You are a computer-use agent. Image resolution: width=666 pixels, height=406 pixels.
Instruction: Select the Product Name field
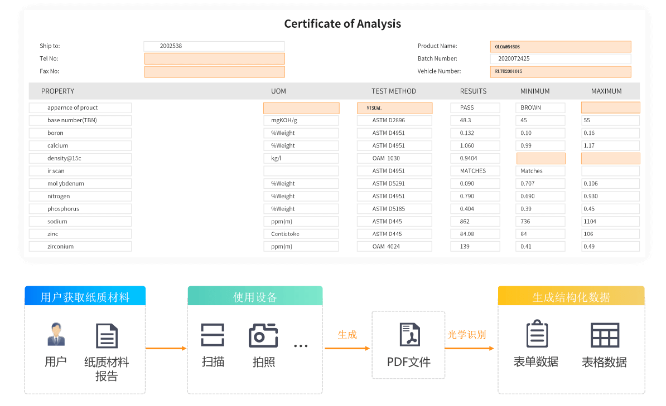tap(561, 47)
